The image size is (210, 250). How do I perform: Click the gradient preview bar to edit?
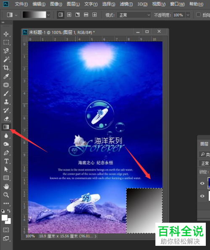(34, 15)
